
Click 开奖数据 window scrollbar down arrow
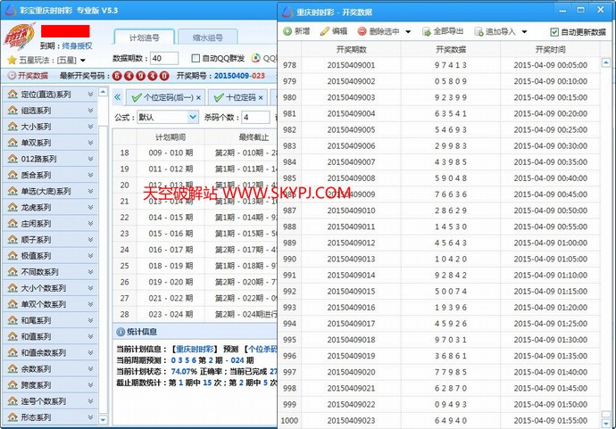[x=606, y=423]
